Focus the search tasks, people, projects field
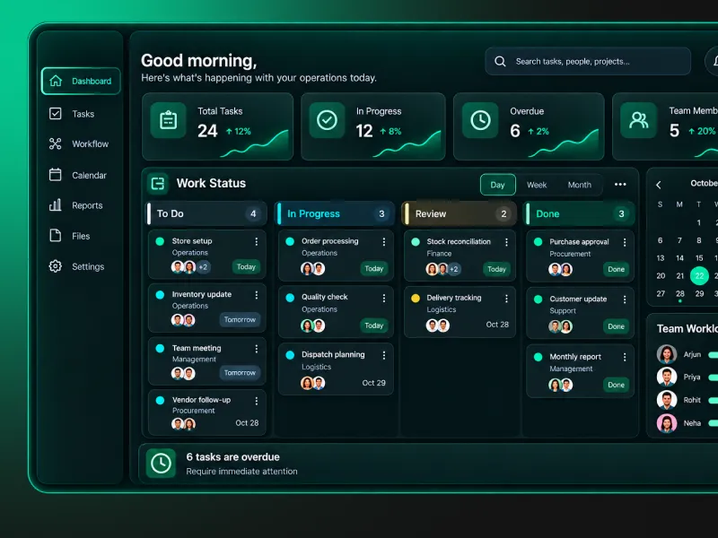The height and width of the screenshot is (538, 718). [x=588, y=61]
